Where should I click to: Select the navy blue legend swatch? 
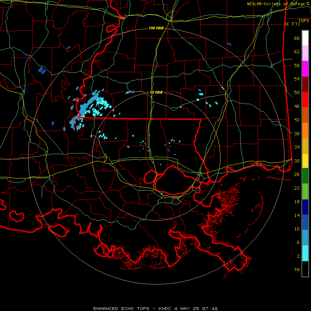(x=305, y=207)
